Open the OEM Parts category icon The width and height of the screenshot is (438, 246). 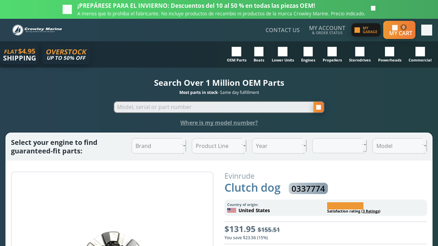(x=237, y=51)
